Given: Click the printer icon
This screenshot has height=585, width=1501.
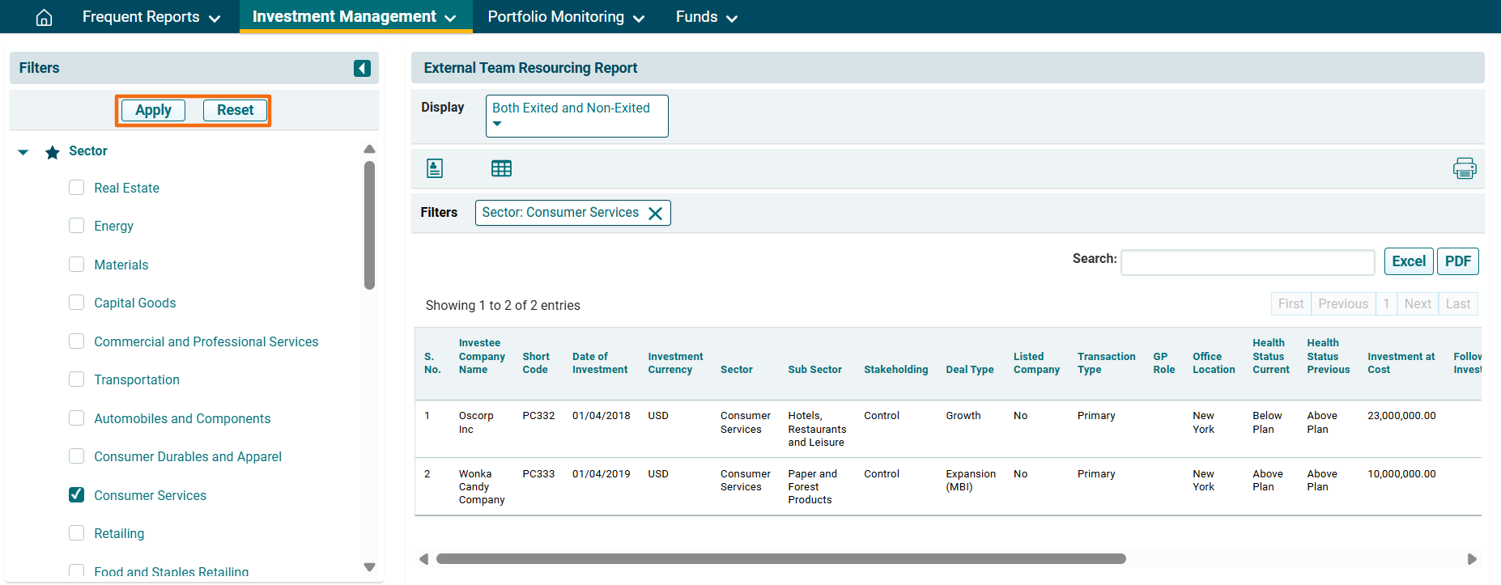Looking at the screenshot, I should click(x=1464, y=168).
